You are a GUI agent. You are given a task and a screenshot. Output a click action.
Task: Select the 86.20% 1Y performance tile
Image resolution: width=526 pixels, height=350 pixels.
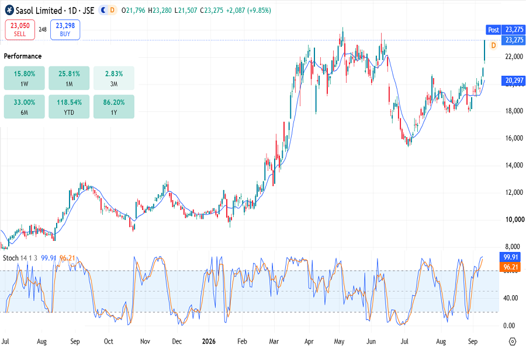114,107
